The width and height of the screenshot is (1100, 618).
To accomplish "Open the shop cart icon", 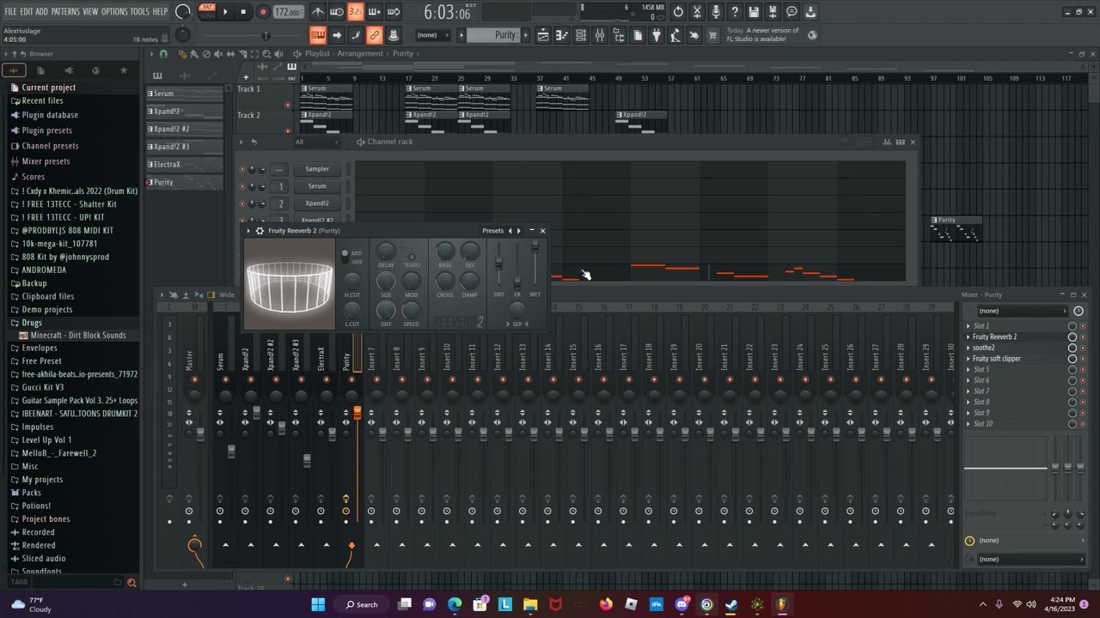I will click(712, 35).
